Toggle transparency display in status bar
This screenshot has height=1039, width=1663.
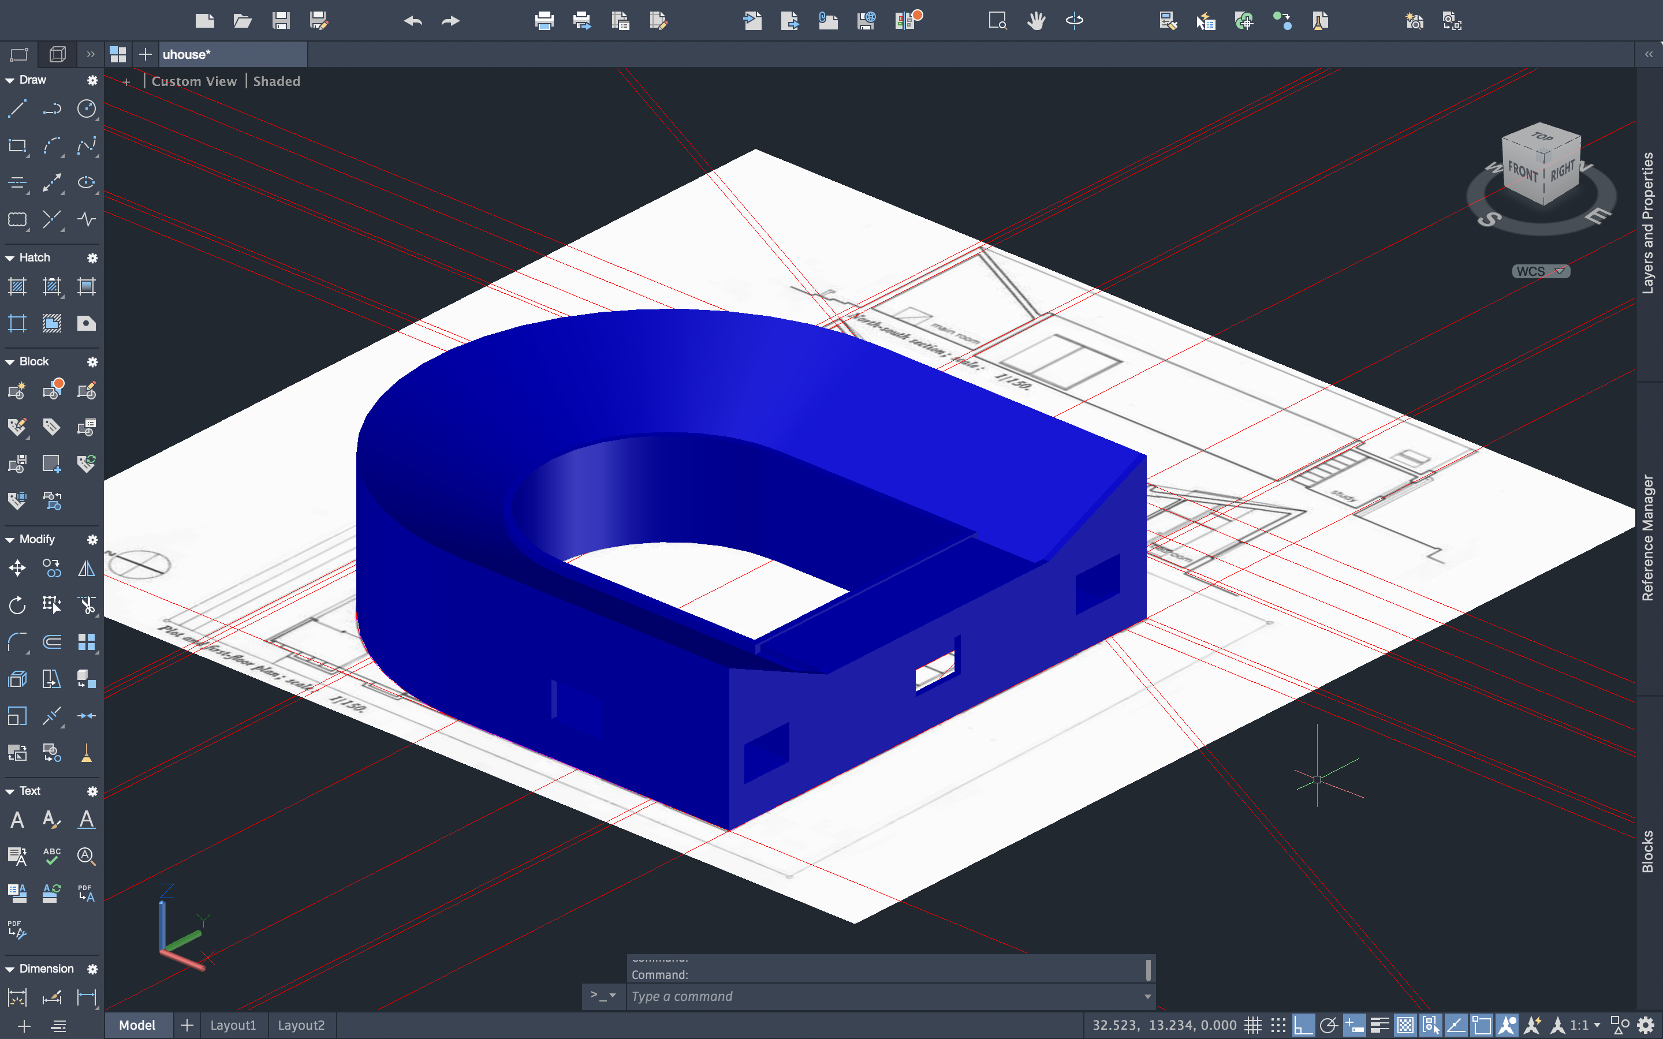(1405, 1025)
